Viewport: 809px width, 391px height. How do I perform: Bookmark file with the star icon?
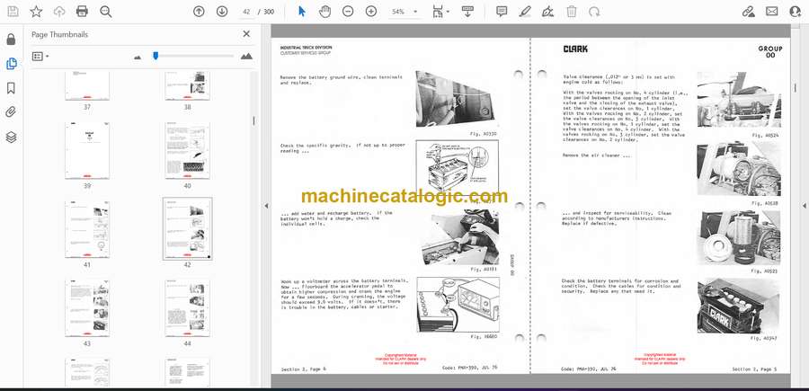36,12
